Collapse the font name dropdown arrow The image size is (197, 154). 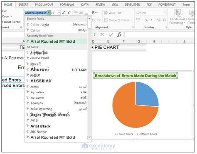pyautogui.click(x=49, y=13)
